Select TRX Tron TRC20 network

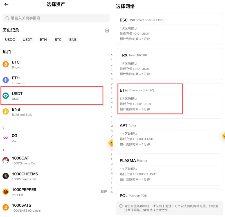[x=169, y=64]
